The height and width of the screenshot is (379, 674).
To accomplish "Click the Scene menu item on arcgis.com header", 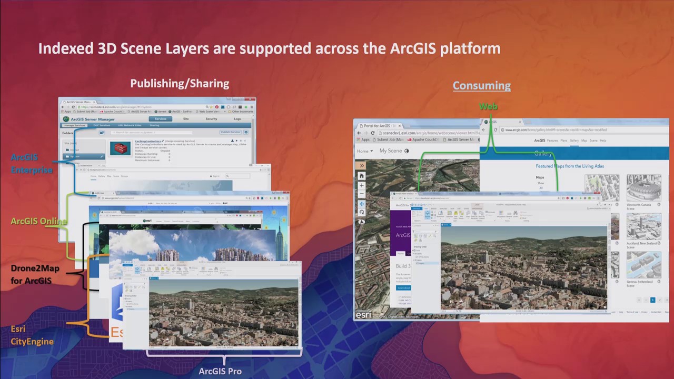I will point(593,141).
